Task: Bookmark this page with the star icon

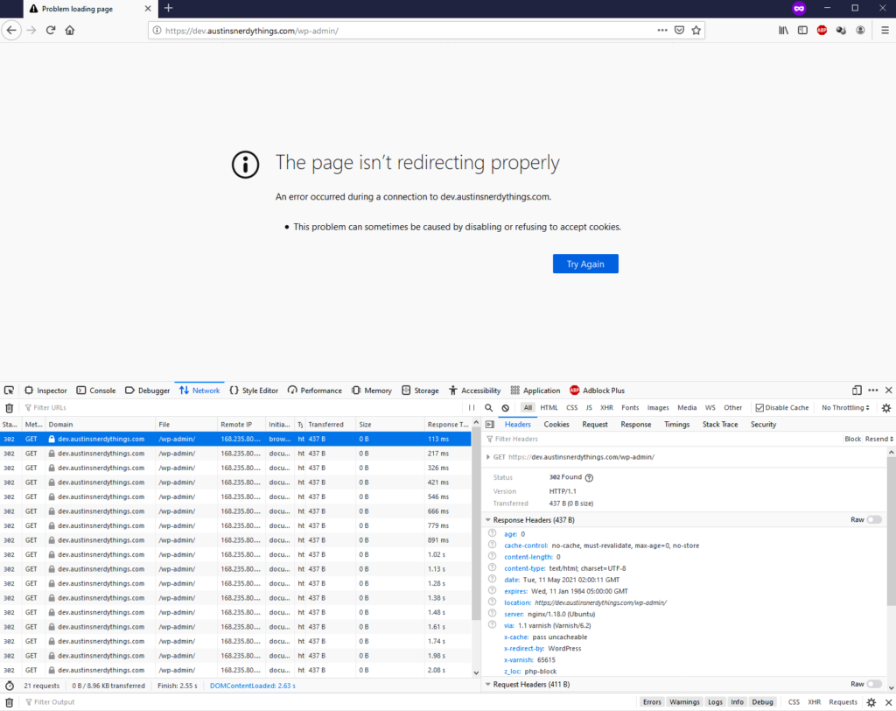Action: (696, 30)
